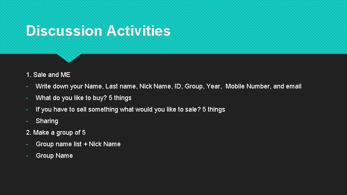
Task: Click the Discussion Activities slide title
Action: click(98, 30)
